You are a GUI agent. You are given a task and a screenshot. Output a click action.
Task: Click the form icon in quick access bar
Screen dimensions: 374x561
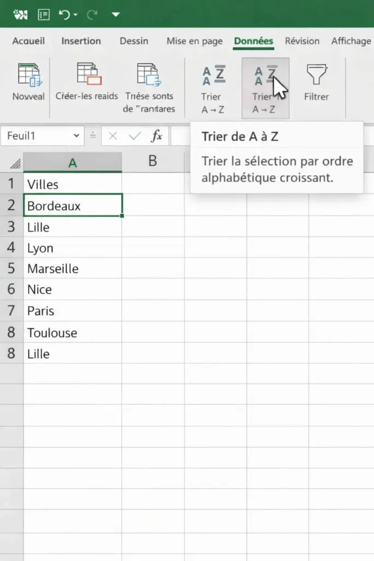(44, 15)
